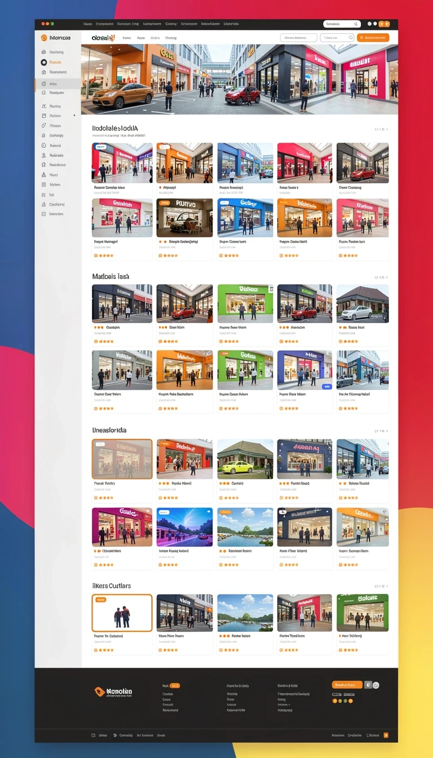The width and height of the screenshot is (433, 758).
Task: Click star rating under the yellow-green car card
Action: point(231,497)
